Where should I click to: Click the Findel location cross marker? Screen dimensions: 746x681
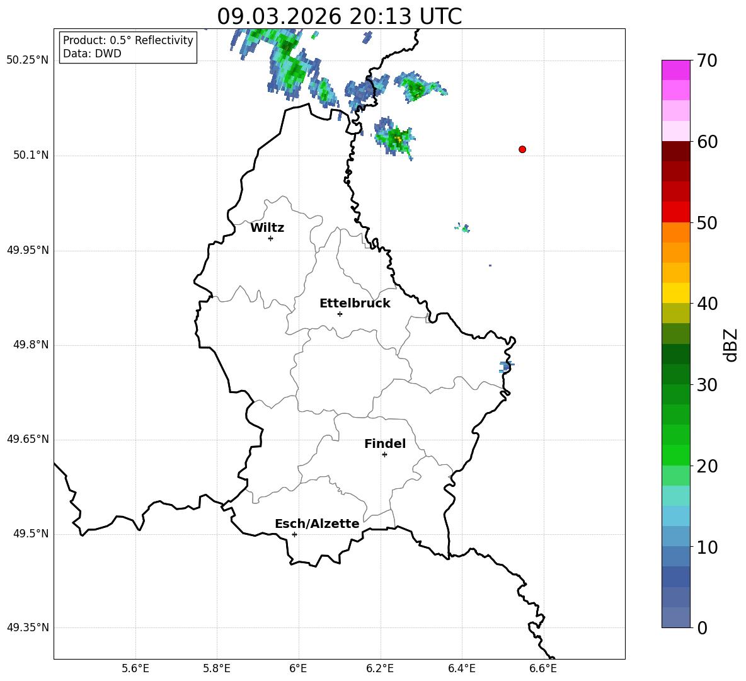click(x=384, y=455)
